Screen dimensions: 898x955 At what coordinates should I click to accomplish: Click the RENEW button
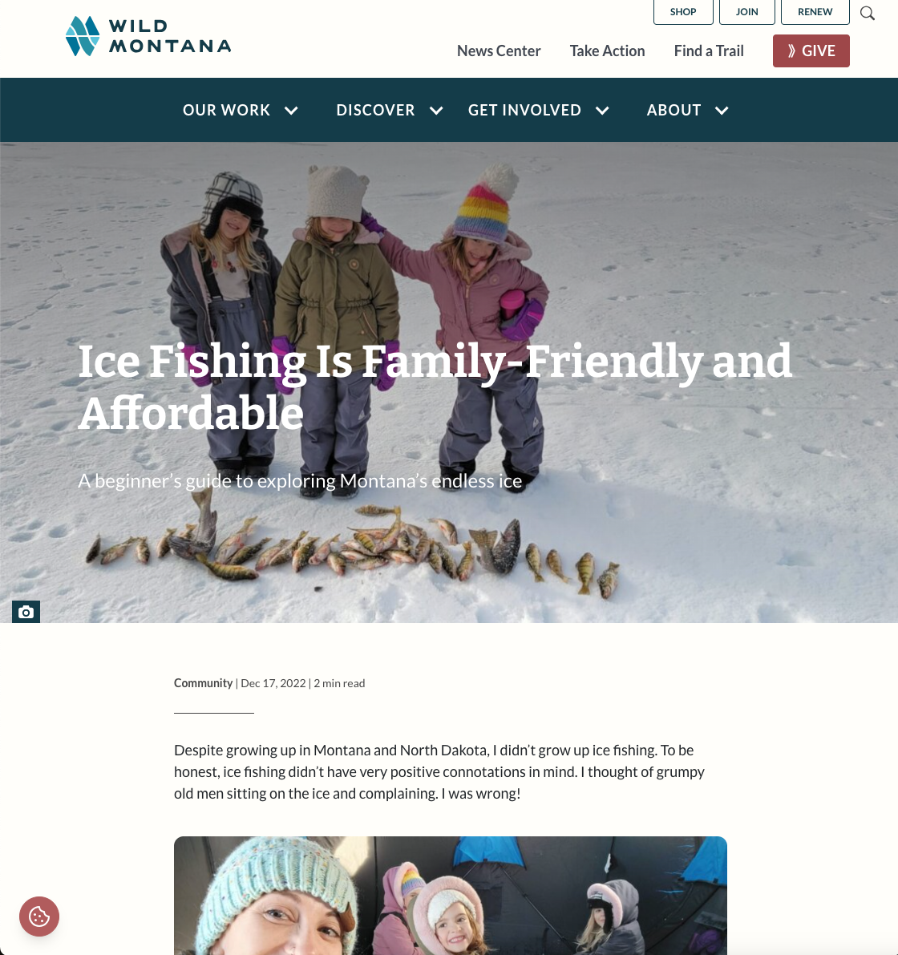point(815,11)
